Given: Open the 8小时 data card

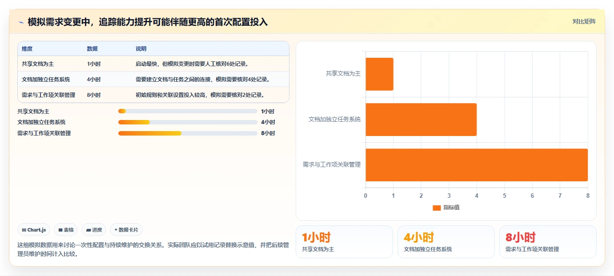Looking at the screenshot, I should coord(548,242).
